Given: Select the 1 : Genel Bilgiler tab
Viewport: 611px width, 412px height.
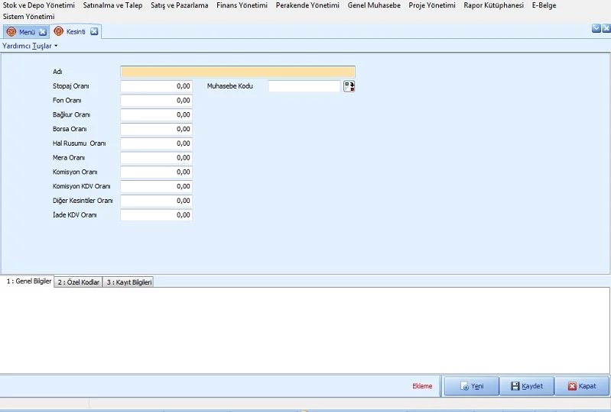Looking at the screenshot, I should pos(28,282).
